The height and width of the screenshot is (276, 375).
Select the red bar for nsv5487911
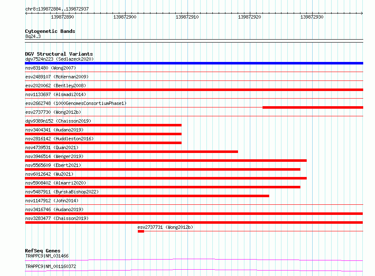(x=147, y=196)
